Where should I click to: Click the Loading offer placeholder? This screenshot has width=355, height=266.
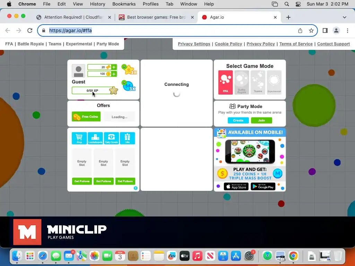(119, 117)
